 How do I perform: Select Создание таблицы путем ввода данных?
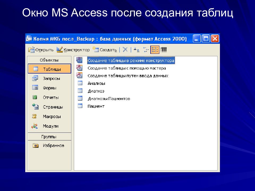[x=128, y=76]
